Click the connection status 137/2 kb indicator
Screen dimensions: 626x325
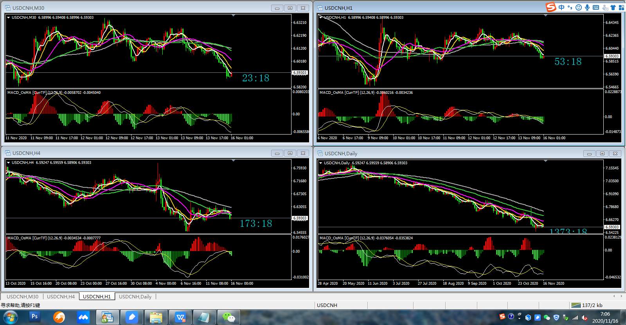tap(587, 305)
